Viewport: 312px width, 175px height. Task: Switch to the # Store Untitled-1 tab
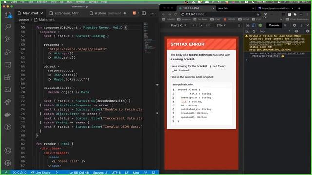pos(108,13)
